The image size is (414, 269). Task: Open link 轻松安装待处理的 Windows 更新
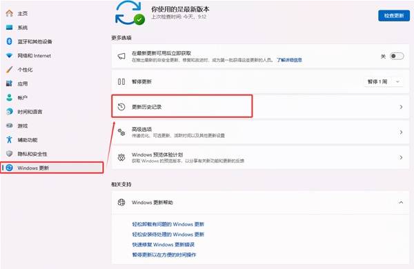(168, 234)
